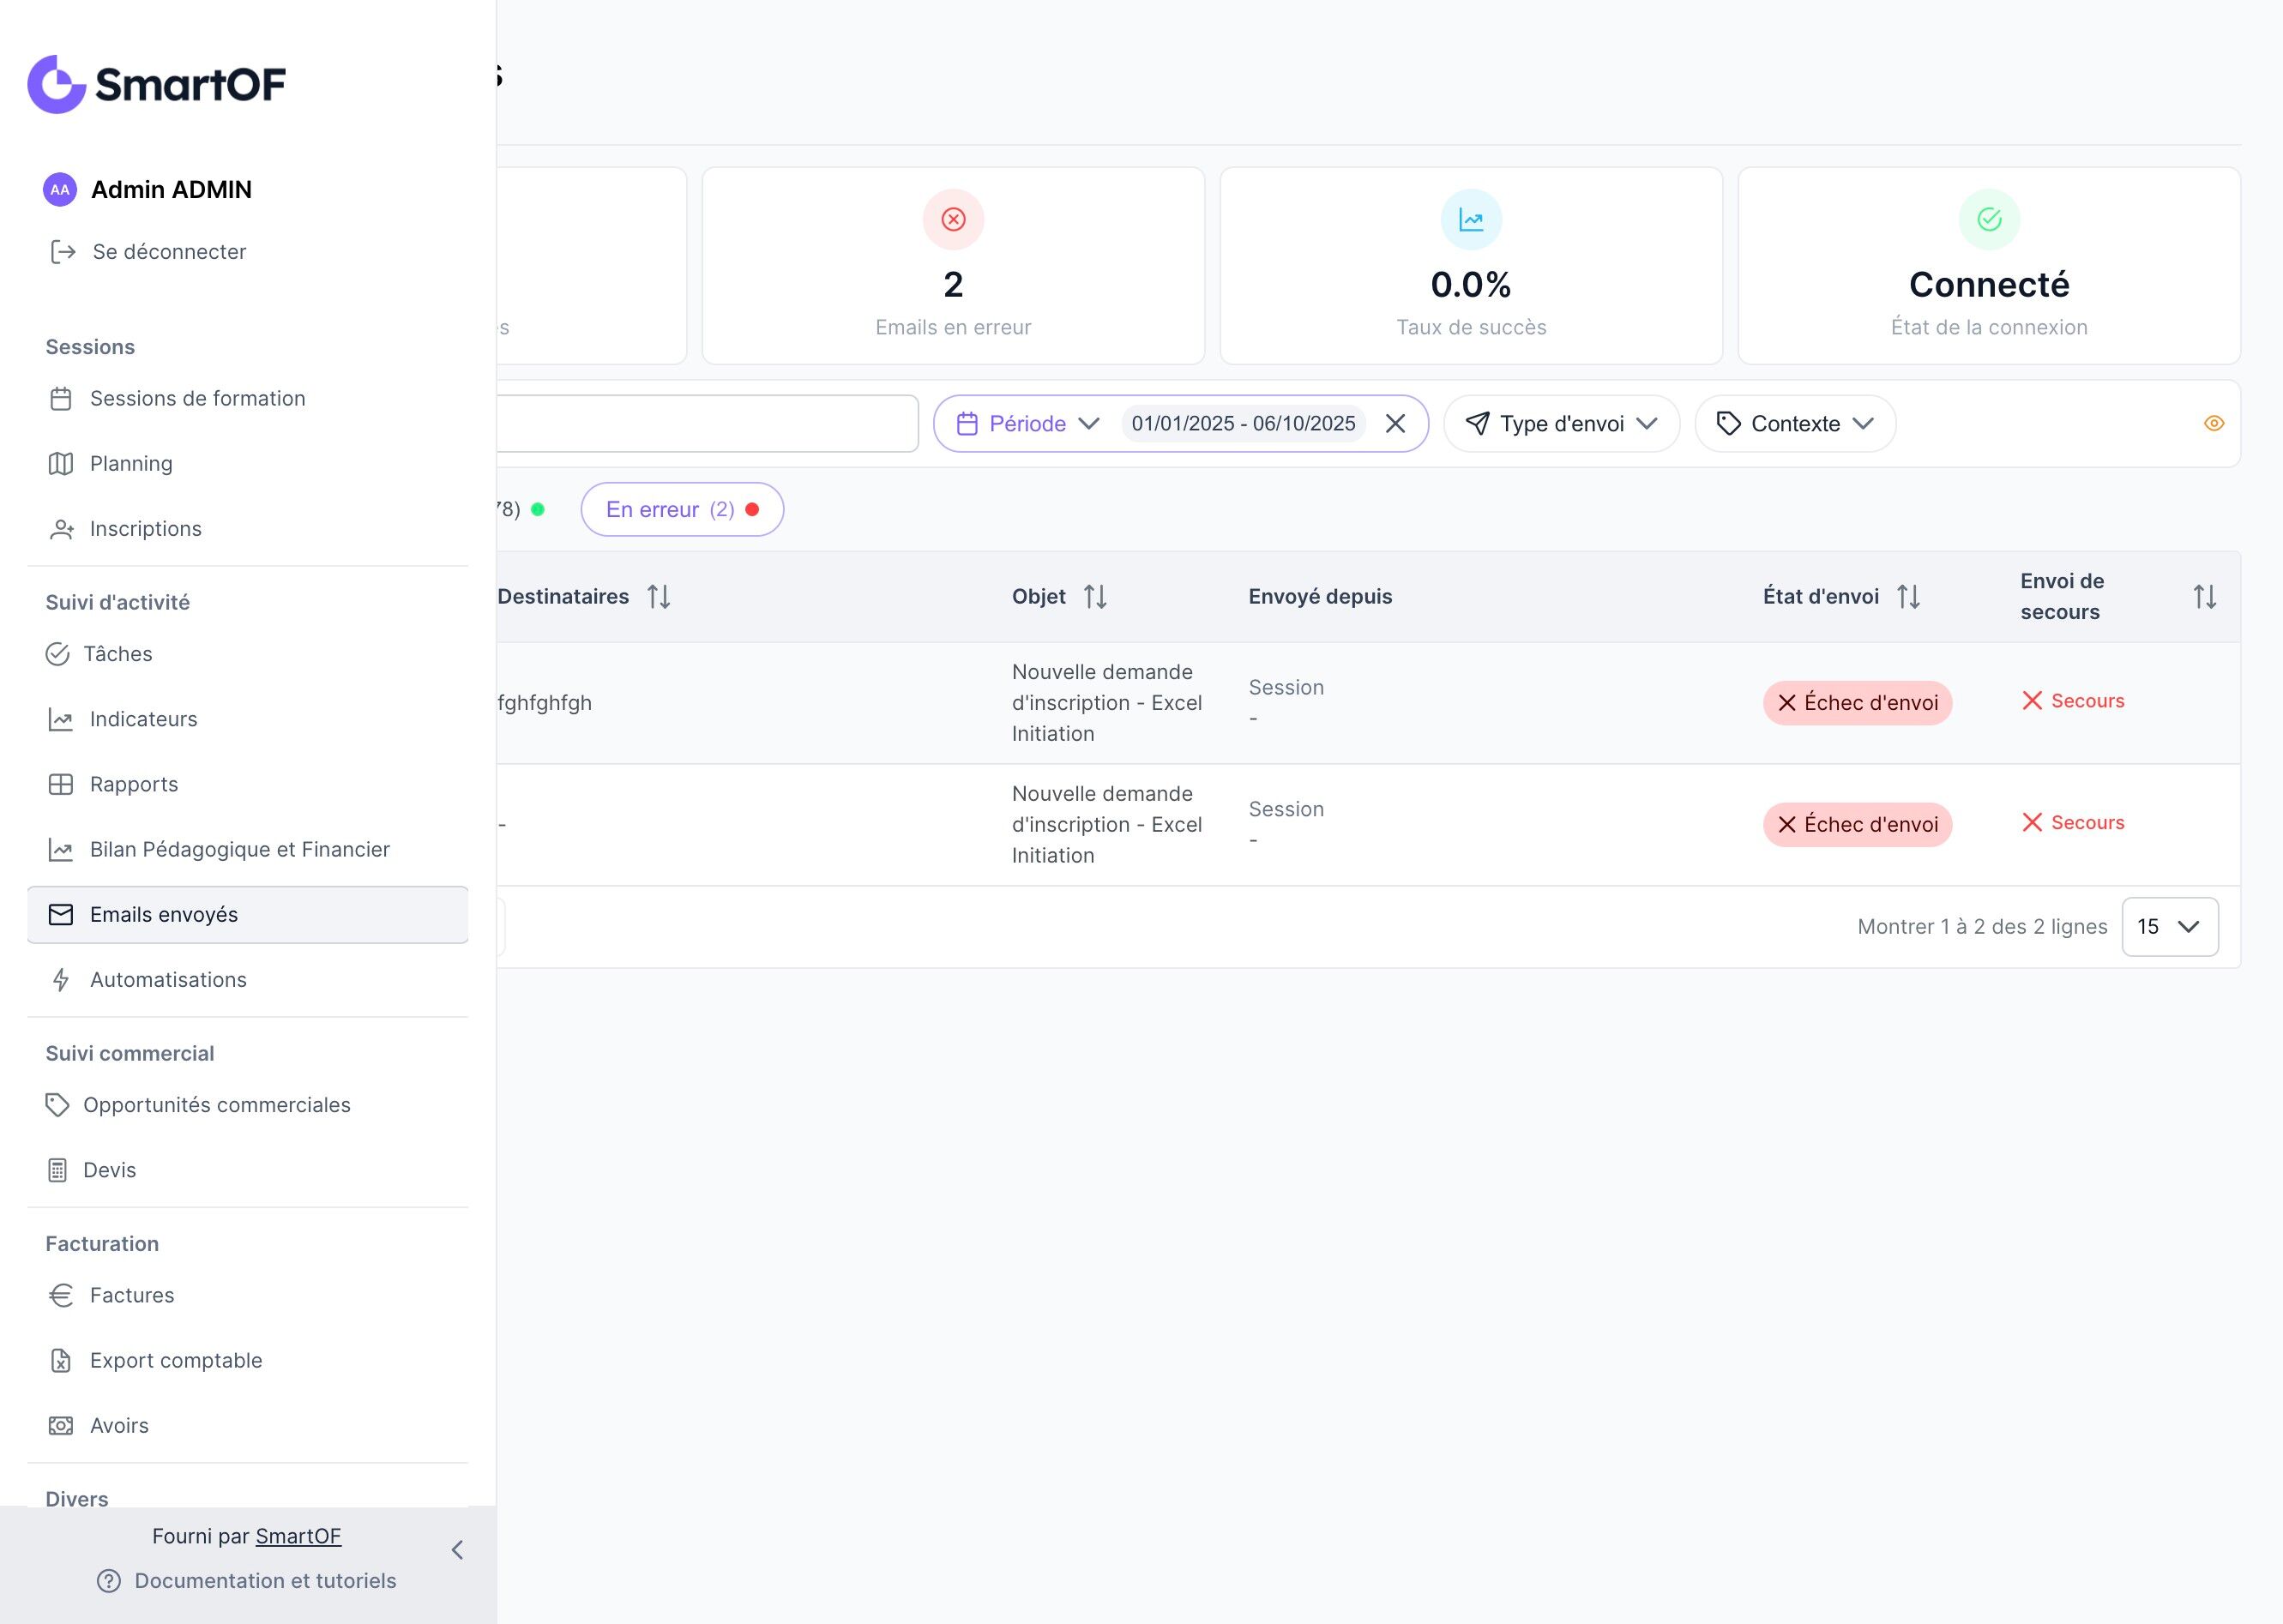Open the Emails envoyés menu item

[164, 915]
